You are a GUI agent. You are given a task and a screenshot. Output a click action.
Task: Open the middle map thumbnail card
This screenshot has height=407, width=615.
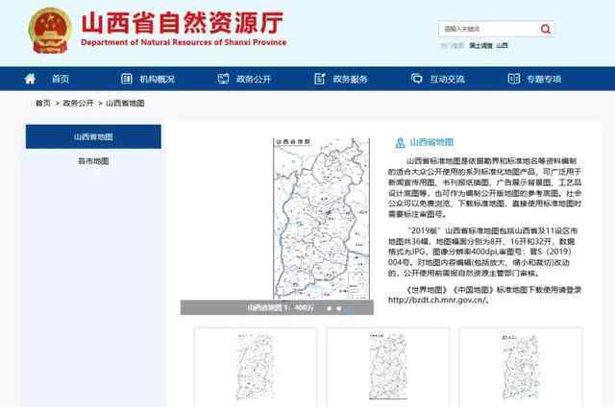coord(388,367)
